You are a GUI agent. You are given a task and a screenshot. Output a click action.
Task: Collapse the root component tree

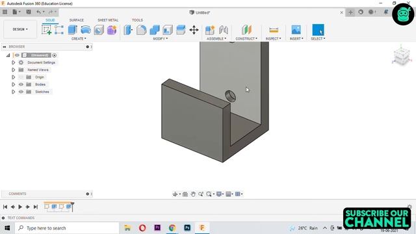point(8,55)
